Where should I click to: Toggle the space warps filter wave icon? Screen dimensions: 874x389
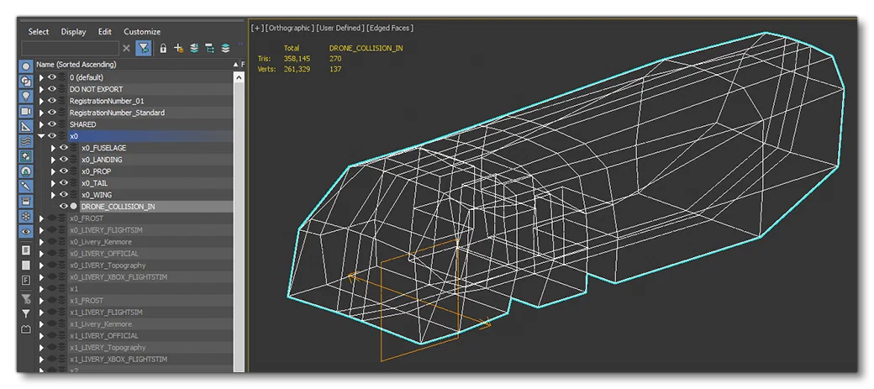coord(26,141)
